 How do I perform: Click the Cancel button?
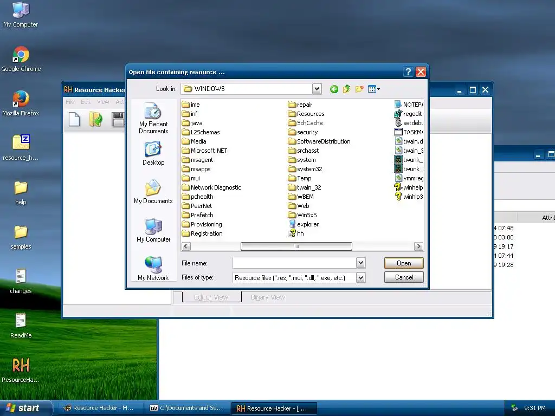(404, 277)
